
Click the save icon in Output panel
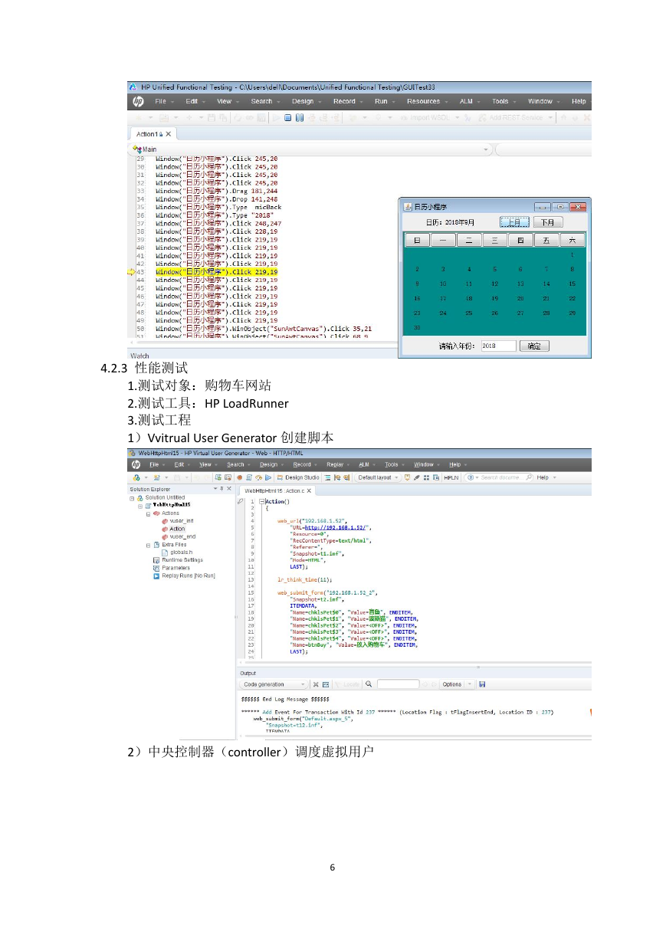tap(482, 684)
